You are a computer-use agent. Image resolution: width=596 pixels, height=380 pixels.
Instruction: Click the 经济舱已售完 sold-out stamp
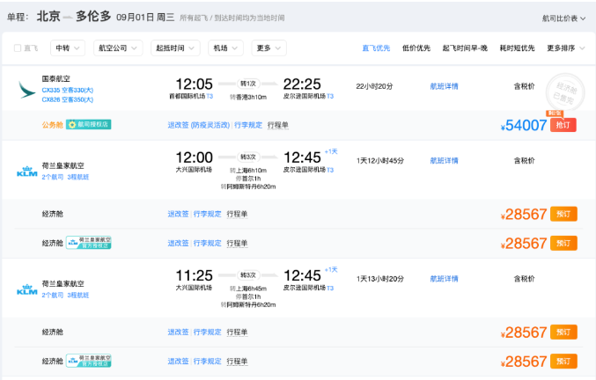565,92
